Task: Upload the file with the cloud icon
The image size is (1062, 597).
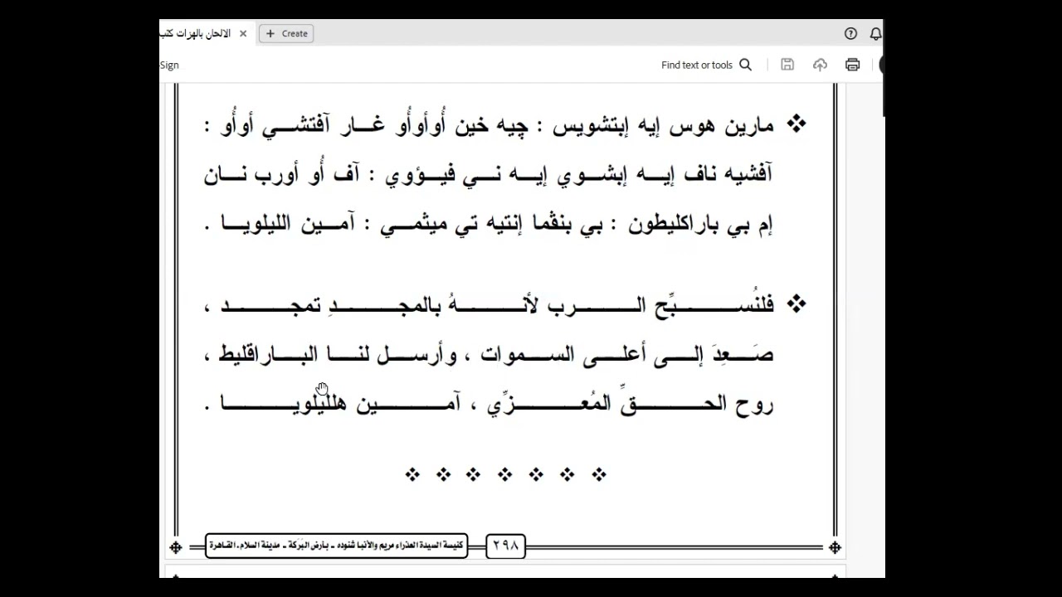Action: (820, 65)
